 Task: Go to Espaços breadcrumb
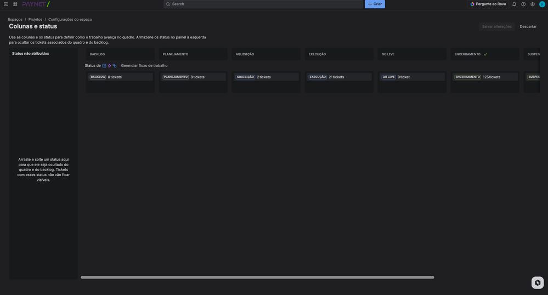pyautogui.click(x=15, y=20)
